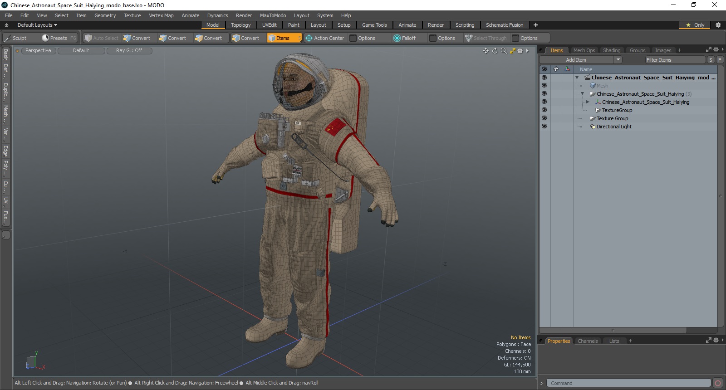Open the Action Center menu

point(325,38)
